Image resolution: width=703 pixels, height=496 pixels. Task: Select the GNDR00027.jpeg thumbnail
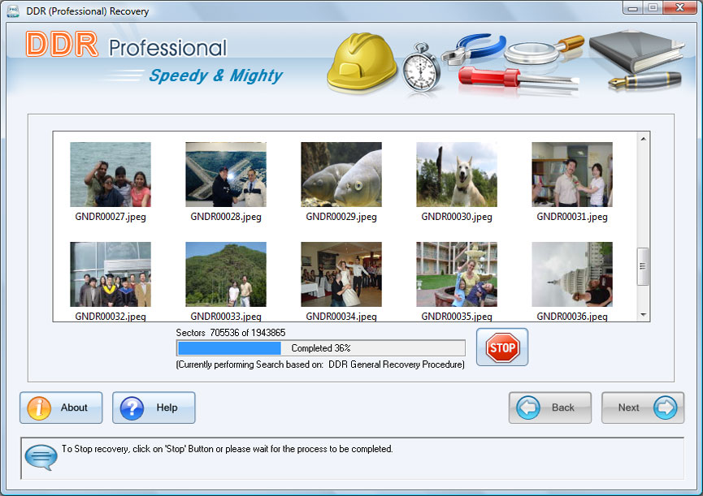pyautogui.click(x=111, y=175)
